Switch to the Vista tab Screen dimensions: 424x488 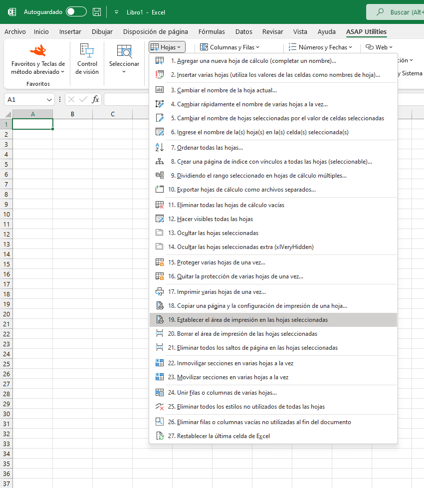click(x=300, y=32)
